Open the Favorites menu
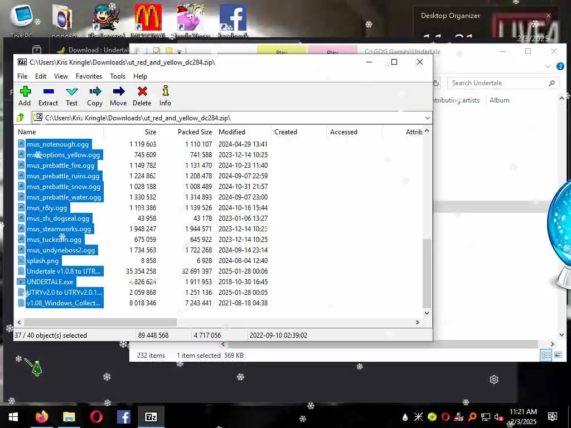 (89, 76)
